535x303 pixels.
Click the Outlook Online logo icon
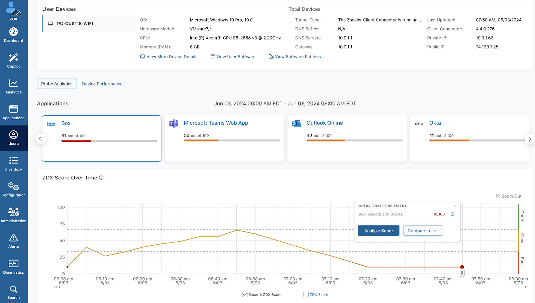coord(296,124)
